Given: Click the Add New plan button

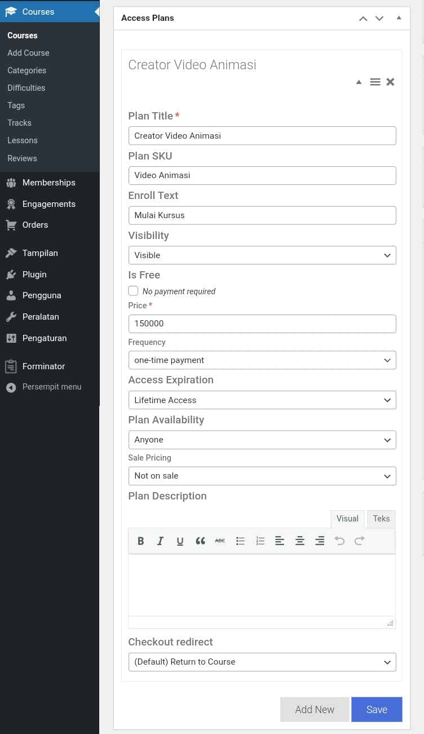Looking at the screenshot, I should tap(315, 710).
